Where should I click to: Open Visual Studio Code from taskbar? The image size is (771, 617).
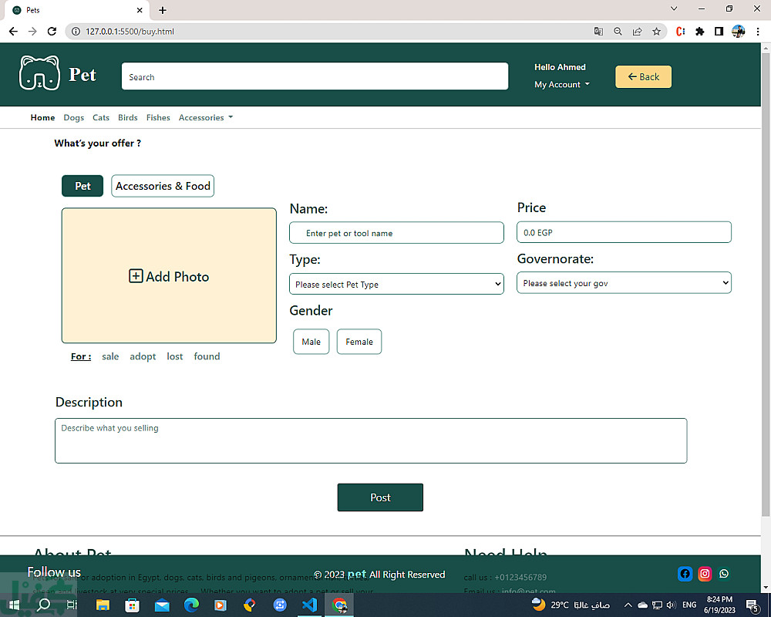click(x=310, y=605)
